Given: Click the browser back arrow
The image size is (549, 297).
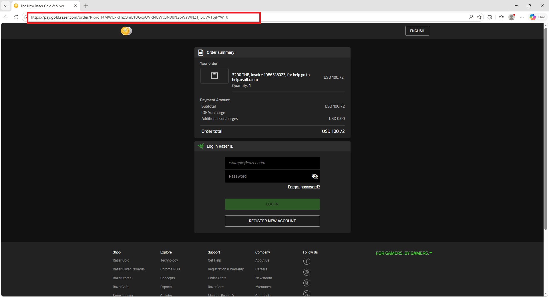Looking at the screenshot, I should (6, 17).
